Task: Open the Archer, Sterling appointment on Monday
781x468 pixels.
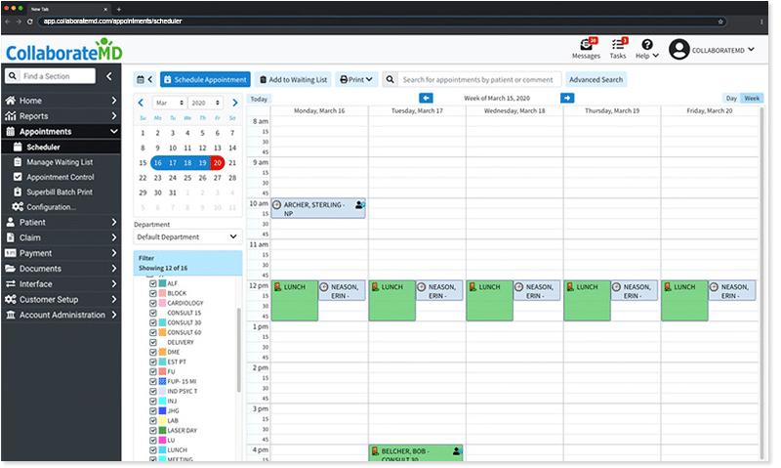Action: pyautogui.click(x=312, y=208)
